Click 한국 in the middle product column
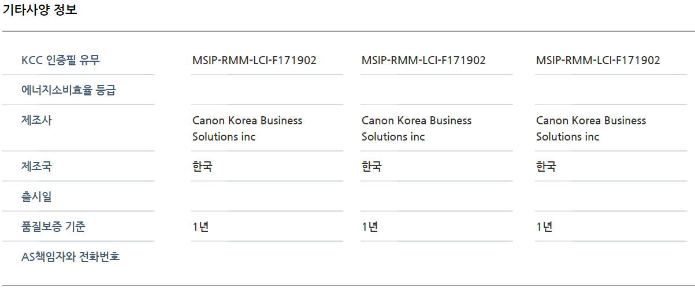695x292 pixels. pos(371,167)
